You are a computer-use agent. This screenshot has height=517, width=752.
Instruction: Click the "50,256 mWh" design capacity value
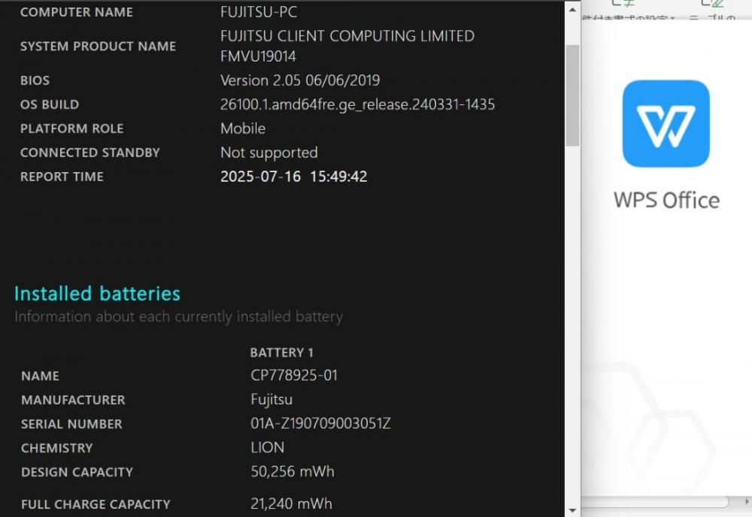[293, 471]
